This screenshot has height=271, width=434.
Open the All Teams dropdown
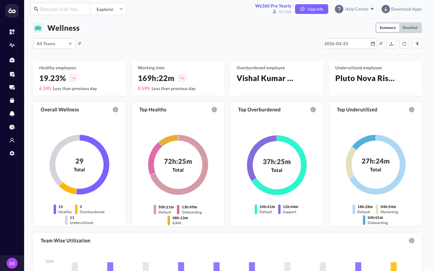54,44
